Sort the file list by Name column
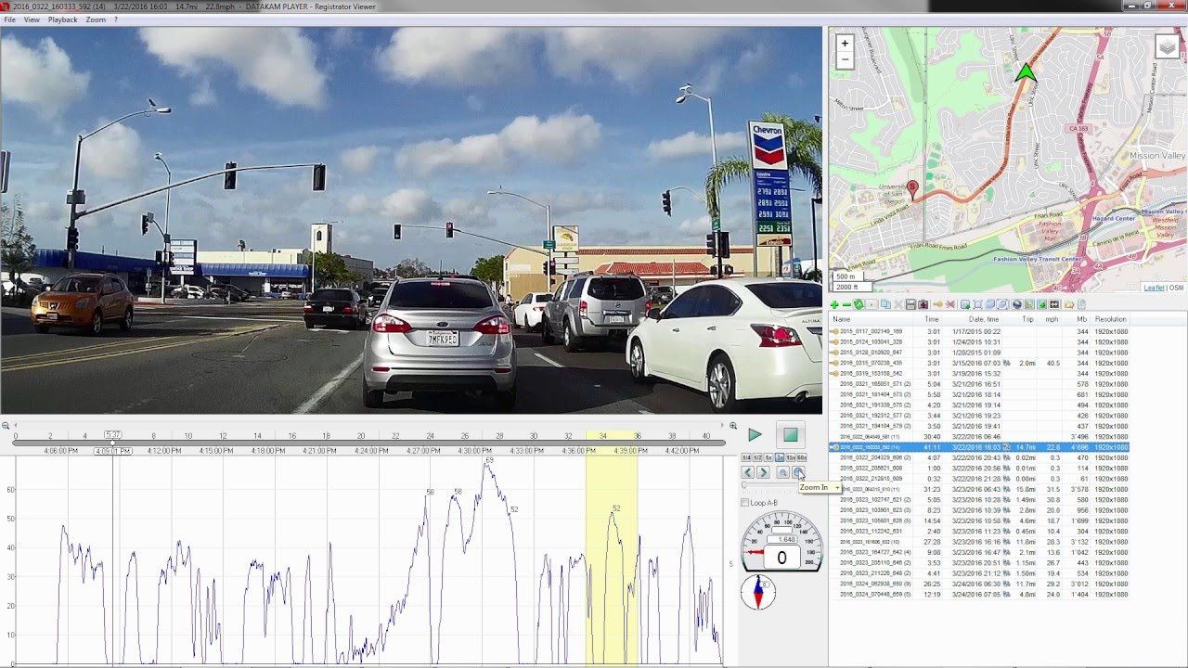The height and width of the screenshot is (668, 1188). pyautogui.click(x=842, y=319)
